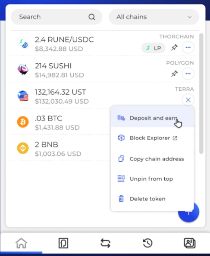This screenshot has height=256, width=210.
Task: Open the swap arrows tab
Action: click(x=105, y=243)
